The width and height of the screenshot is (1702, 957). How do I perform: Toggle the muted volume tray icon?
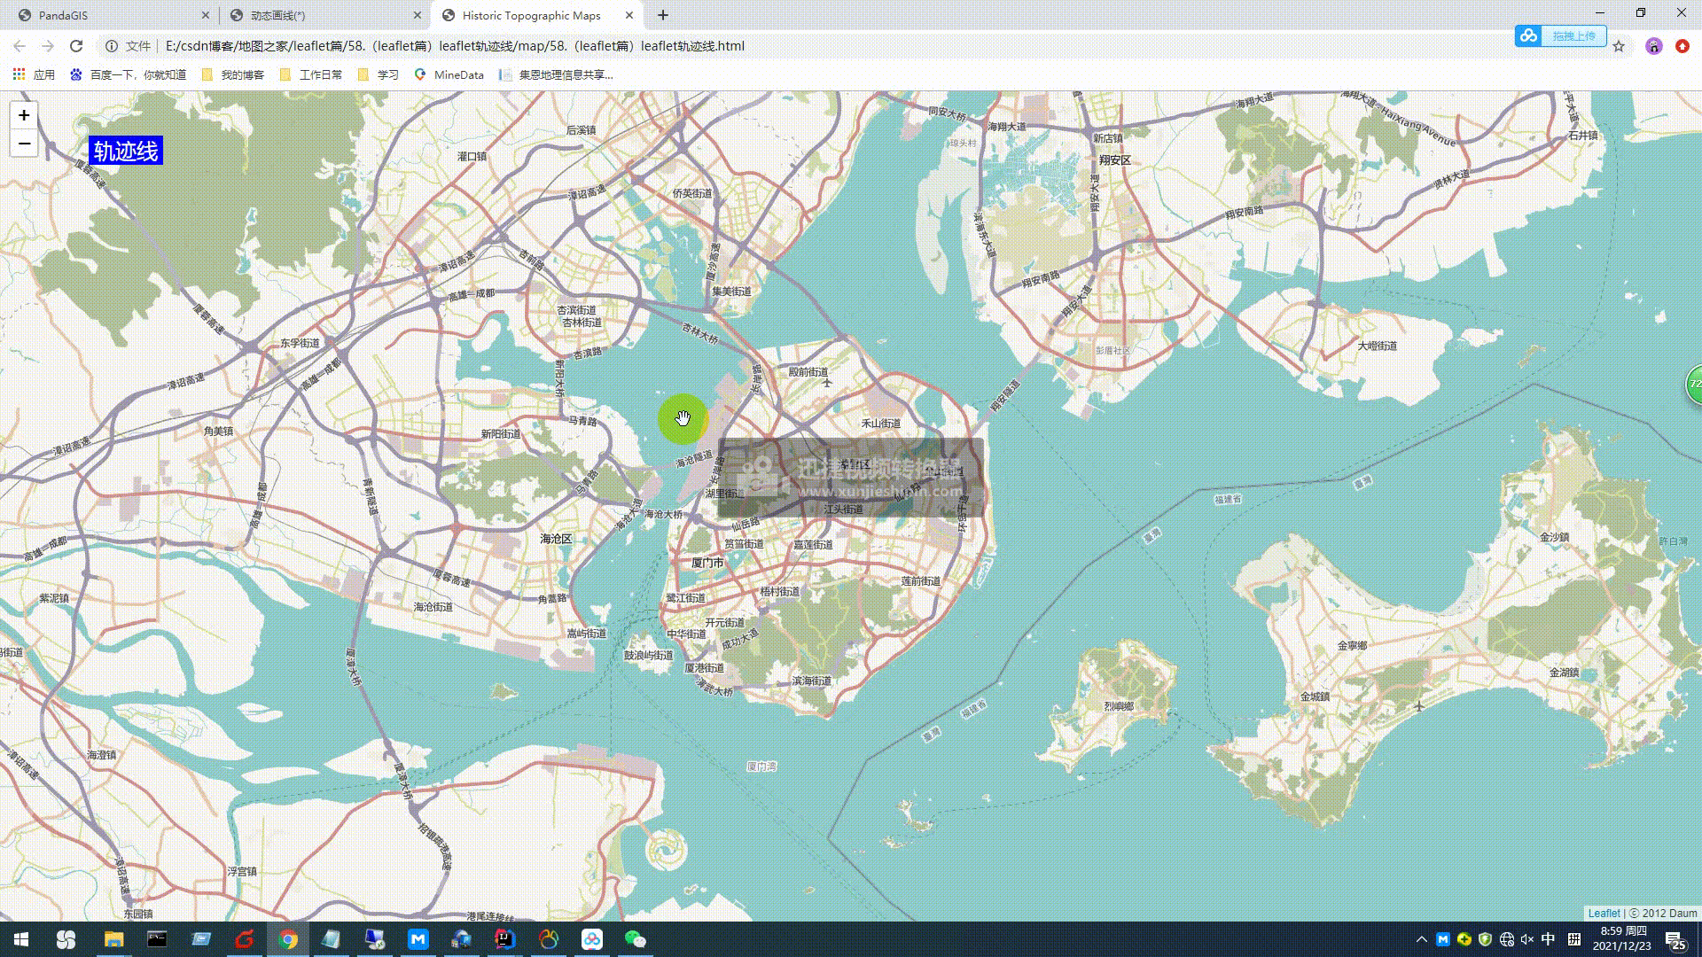click(1526, 939)
